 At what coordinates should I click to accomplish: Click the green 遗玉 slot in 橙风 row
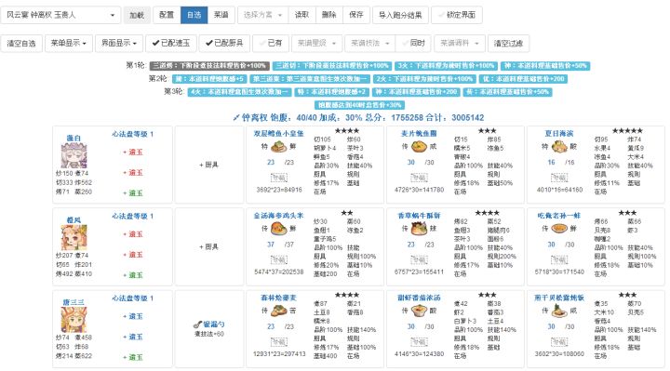(x=133, y=275)
